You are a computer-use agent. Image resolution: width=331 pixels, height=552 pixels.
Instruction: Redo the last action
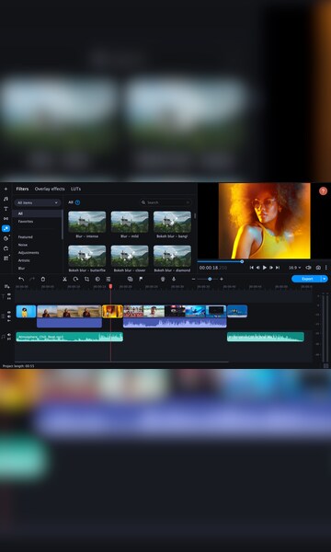click(32, 279)
